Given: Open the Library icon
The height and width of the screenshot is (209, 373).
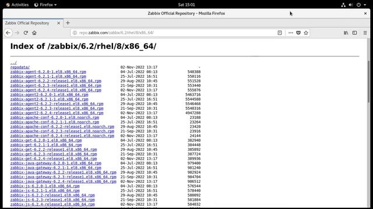Looking at the screenshot, I should tap(346, 33).
